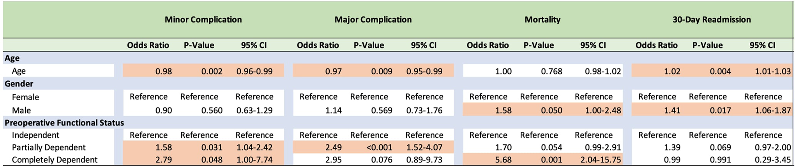Select the highlighted 5.68 mortality odds ratio

(503, 160)
